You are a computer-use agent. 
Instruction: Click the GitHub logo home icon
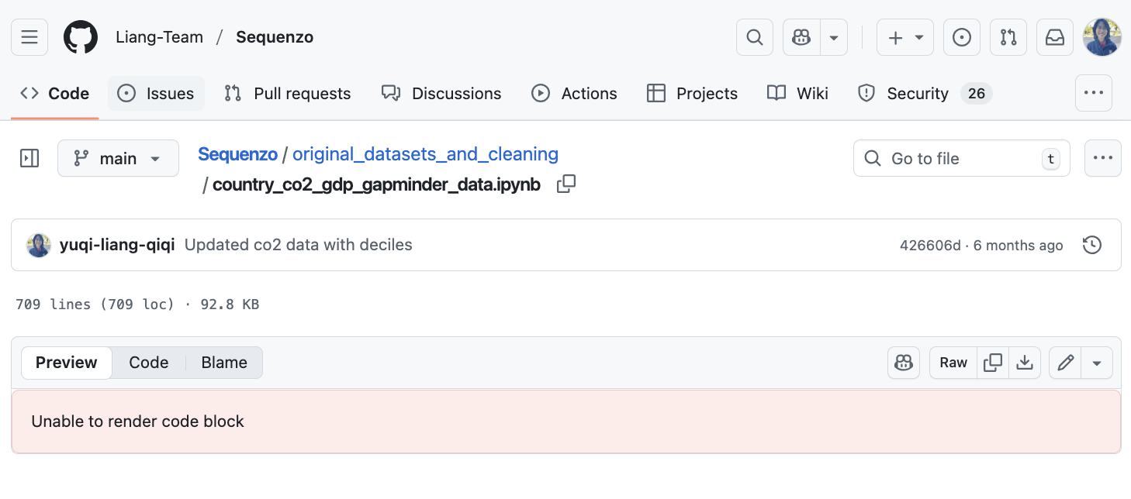click(81, 37)
